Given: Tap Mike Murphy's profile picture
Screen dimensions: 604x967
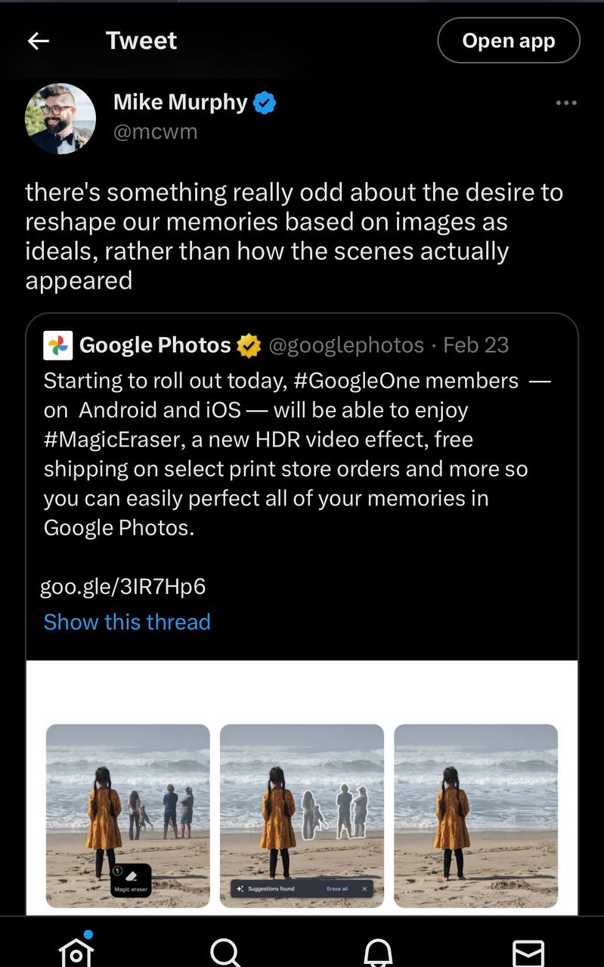Looking at the screenshot, I should point(60,119).
